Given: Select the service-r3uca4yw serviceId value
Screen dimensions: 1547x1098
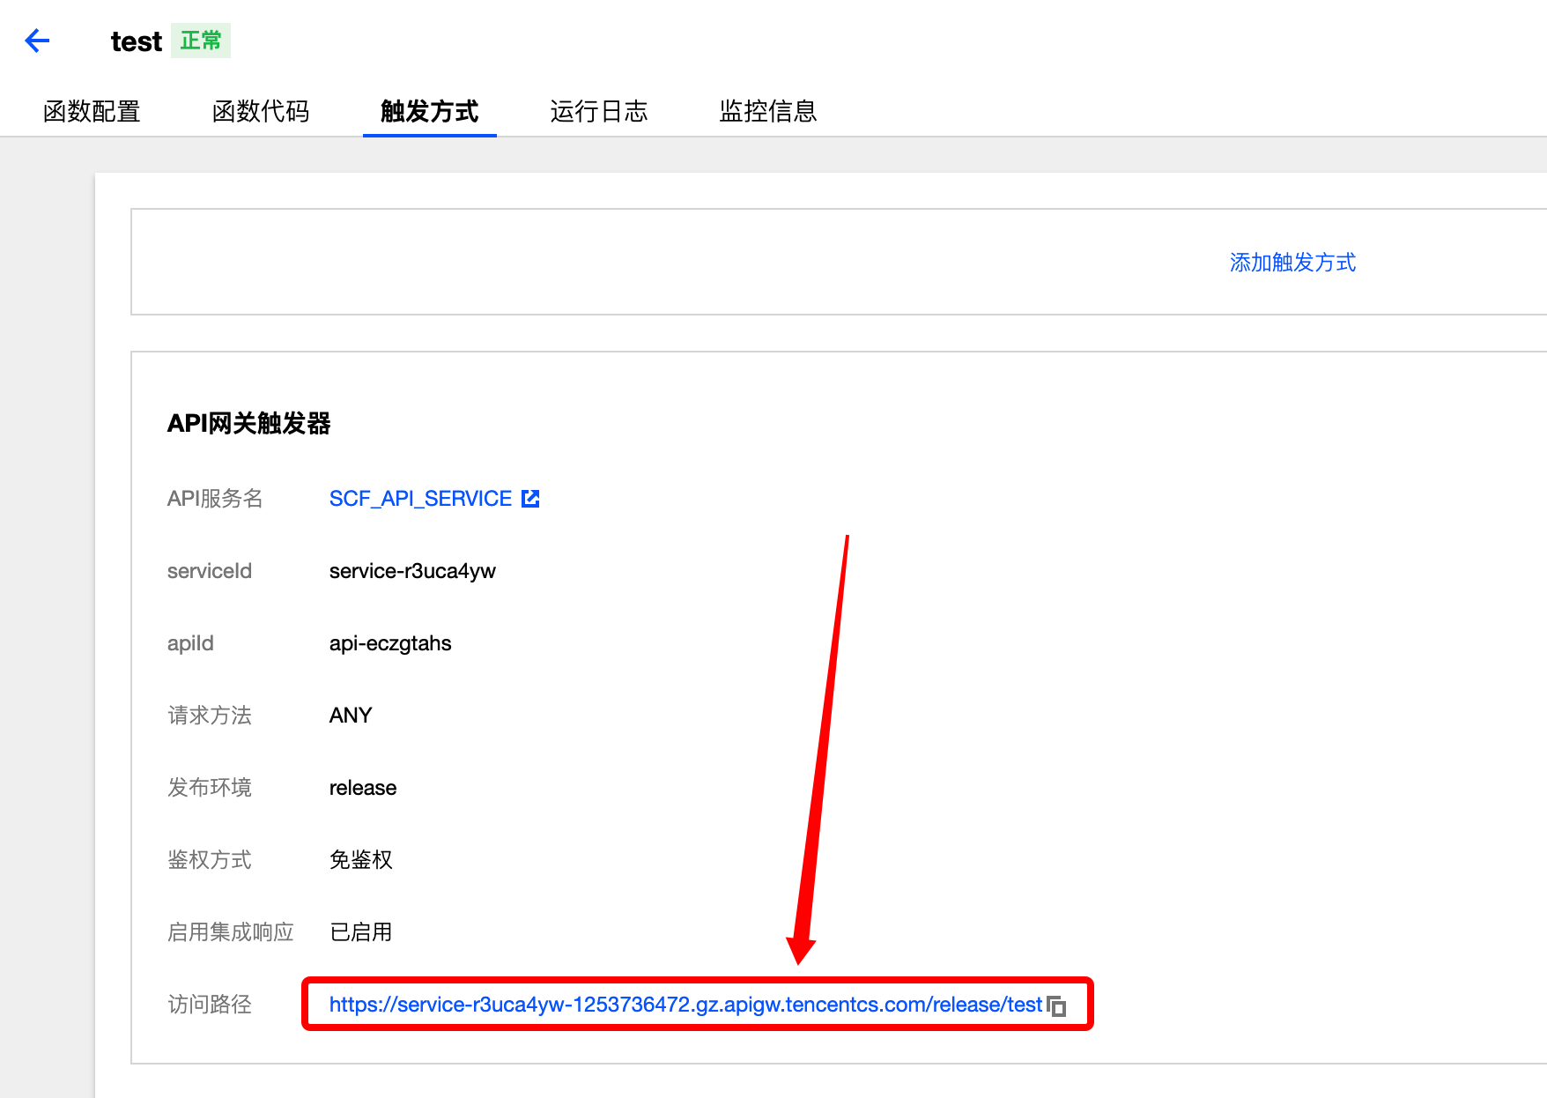Looking at the screenshot, I should point(412,571).
